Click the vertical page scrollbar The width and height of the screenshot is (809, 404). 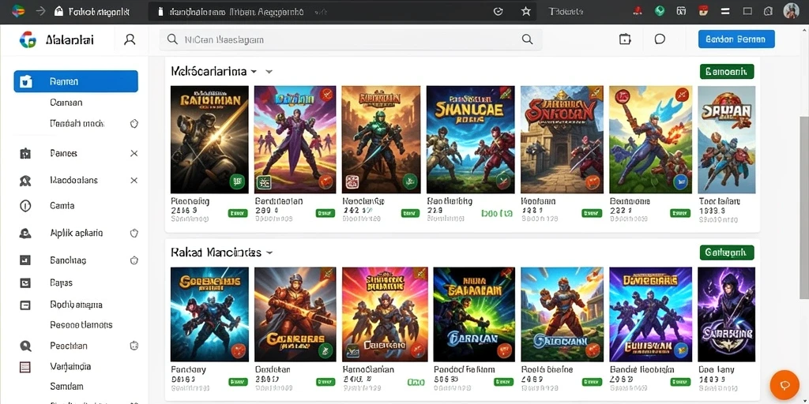(x=803, y=206)
